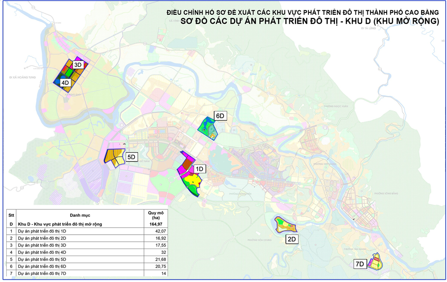
Task: Click the "Quy mô (ha)" column header
Action: coord(154,215)
